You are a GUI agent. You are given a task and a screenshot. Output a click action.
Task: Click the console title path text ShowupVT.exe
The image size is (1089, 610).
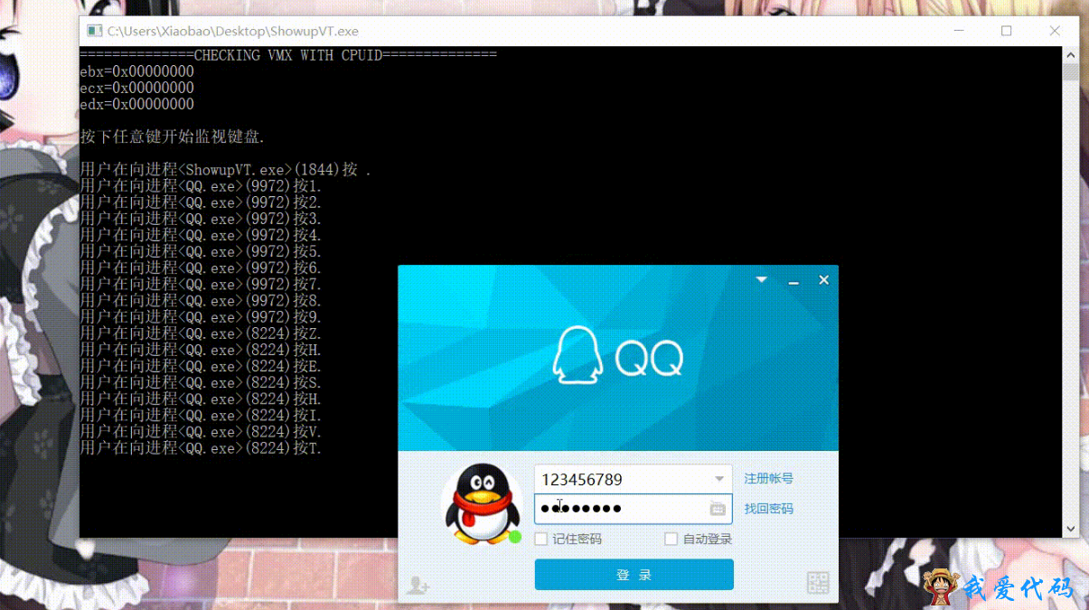pyautogui.click(x=233, y=31)
